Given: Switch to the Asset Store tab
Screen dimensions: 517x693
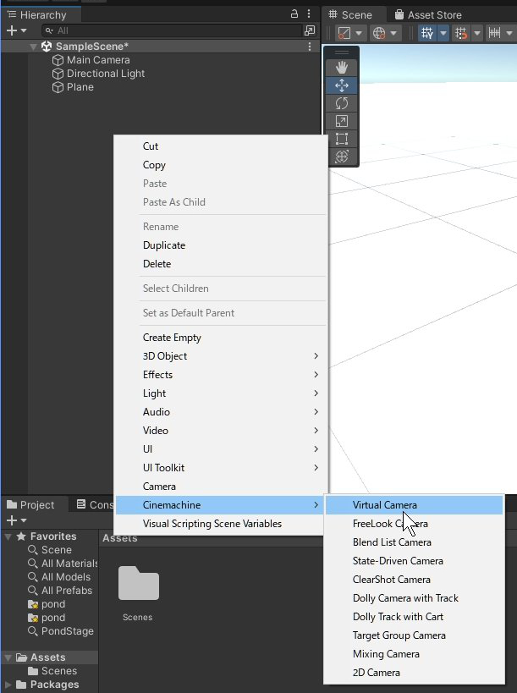Looking at the screenshot, I should (x=428, y=14).
